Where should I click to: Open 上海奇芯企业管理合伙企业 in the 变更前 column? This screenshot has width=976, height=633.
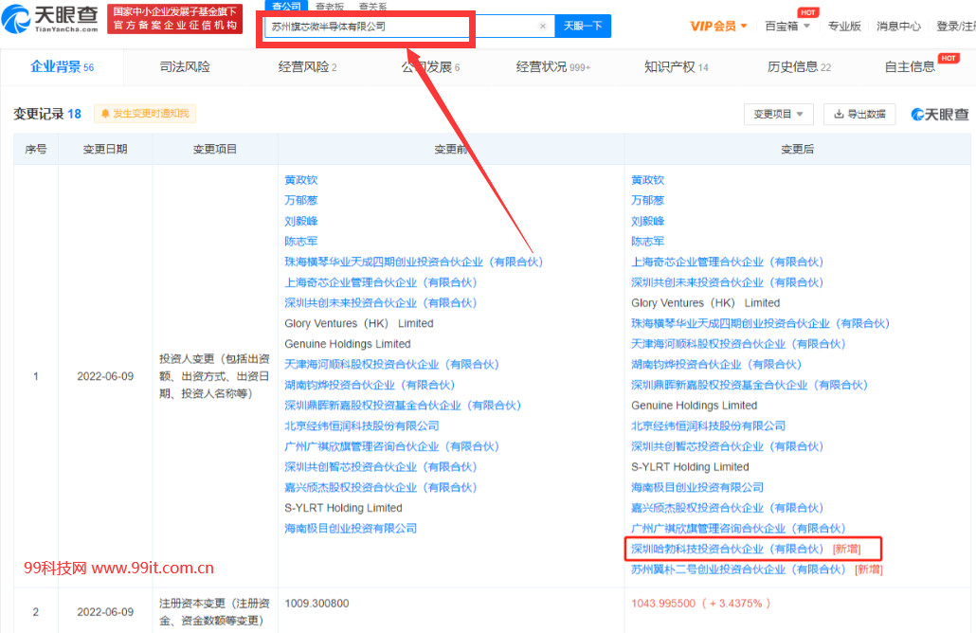click(x=380, y=282)
